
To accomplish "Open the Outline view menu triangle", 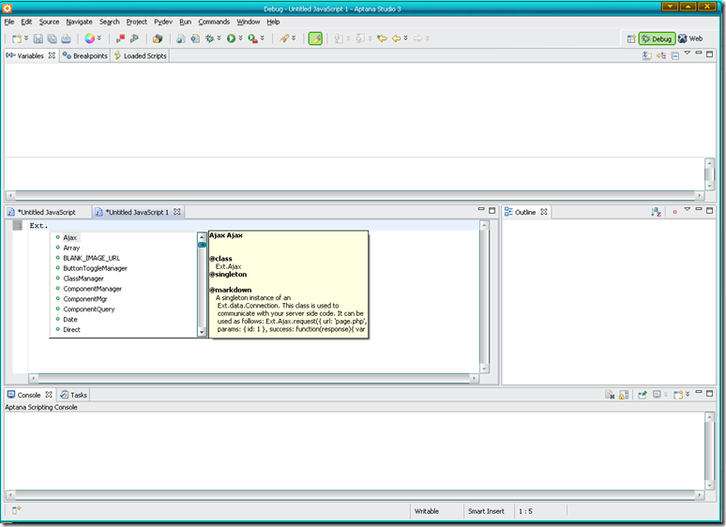I will click(687, 211).
